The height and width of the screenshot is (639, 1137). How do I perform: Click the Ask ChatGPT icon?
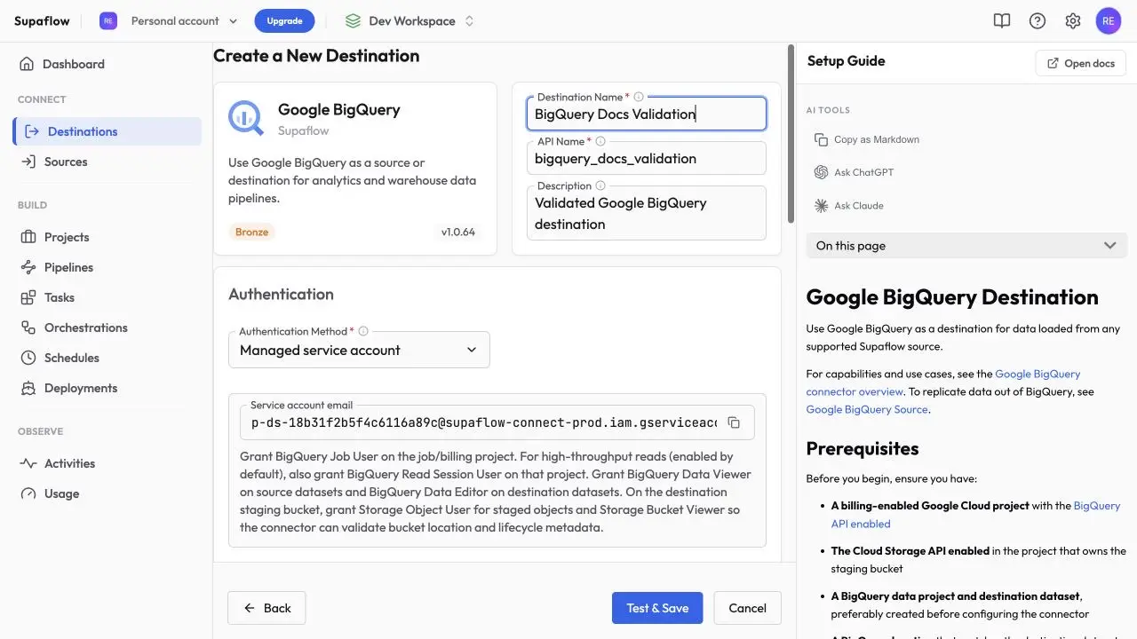[821, 172]
